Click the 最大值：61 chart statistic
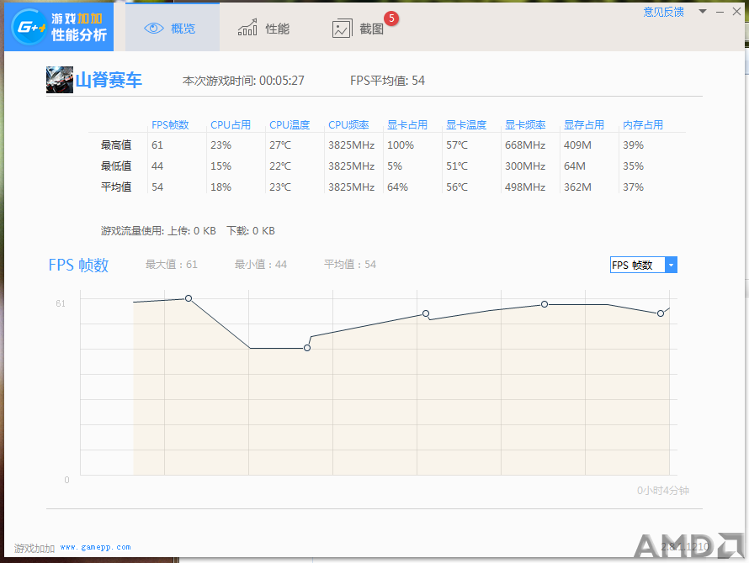749x563 pixels. pos(171,265)
